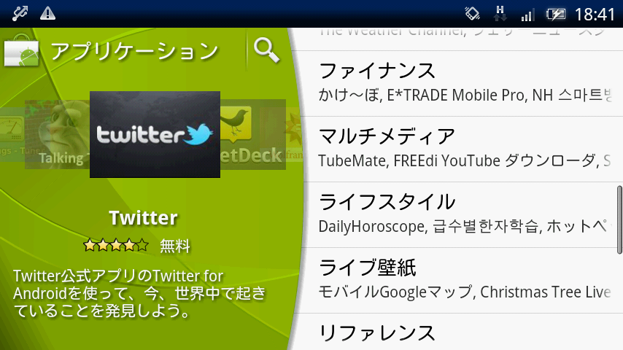Image resolution: width=623 pixels, height=350 pixels.
Task: Select the Twitter featured app banner
Action: [x=155, y=134]
